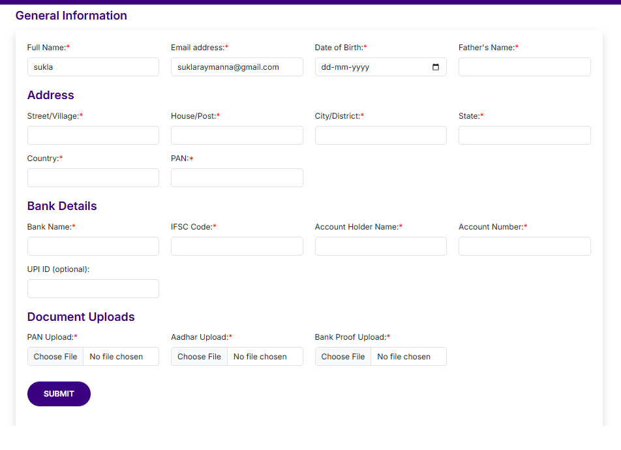Focus the Father's Name text box

[524, 67]
